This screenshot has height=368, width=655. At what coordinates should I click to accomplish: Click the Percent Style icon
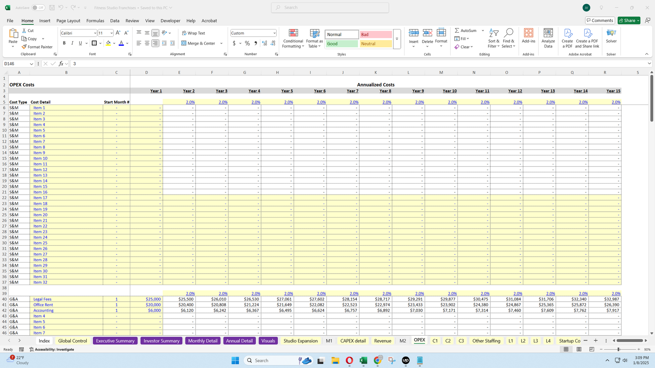(x=247, y=43)
